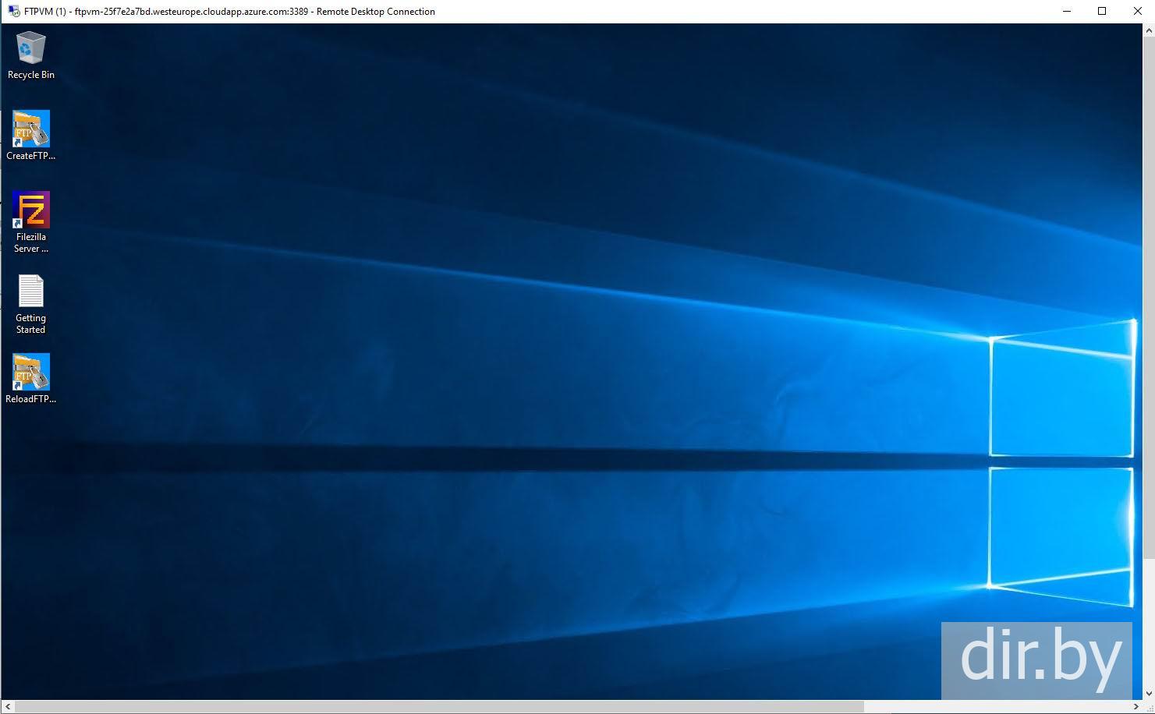Click the horizontal scrollbar thumb
The width and height of the screenshot is (1155, 714).
[x=437, y=707]
